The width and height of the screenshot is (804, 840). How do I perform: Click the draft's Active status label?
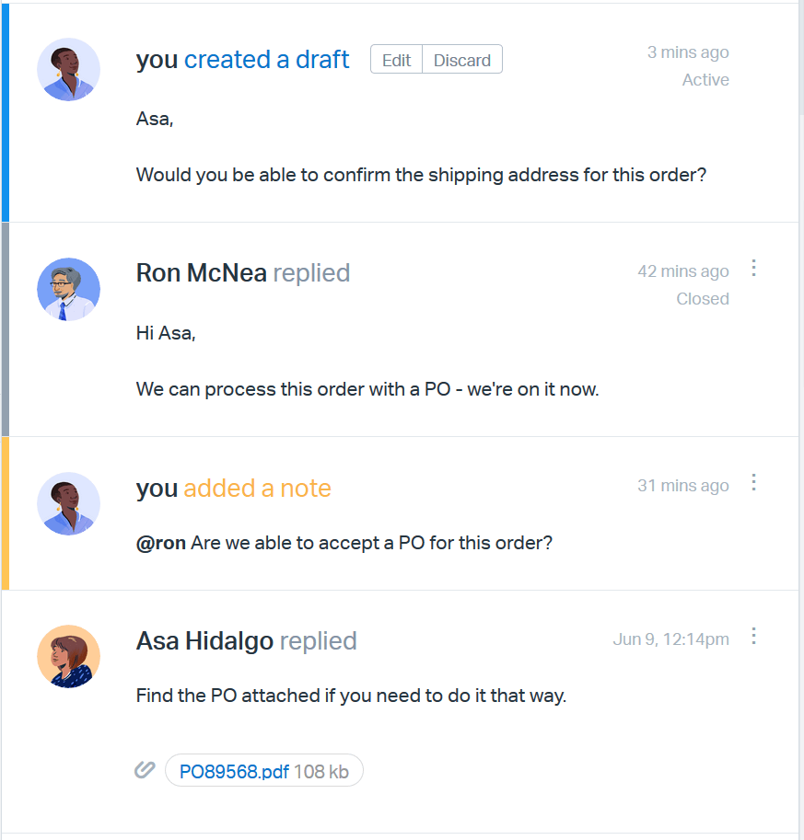pos(705,80)
